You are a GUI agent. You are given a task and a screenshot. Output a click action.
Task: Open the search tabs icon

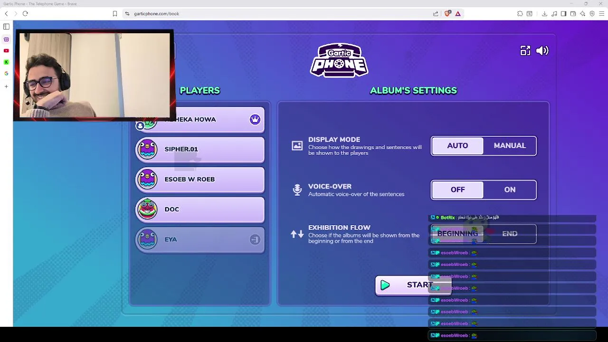point(530,14)
